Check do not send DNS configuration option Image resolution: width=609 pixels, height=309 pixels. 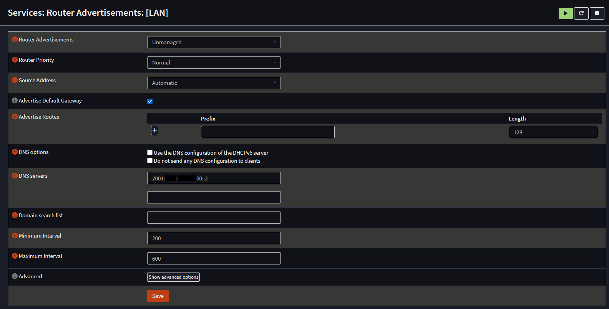click(x=150, y=160)
